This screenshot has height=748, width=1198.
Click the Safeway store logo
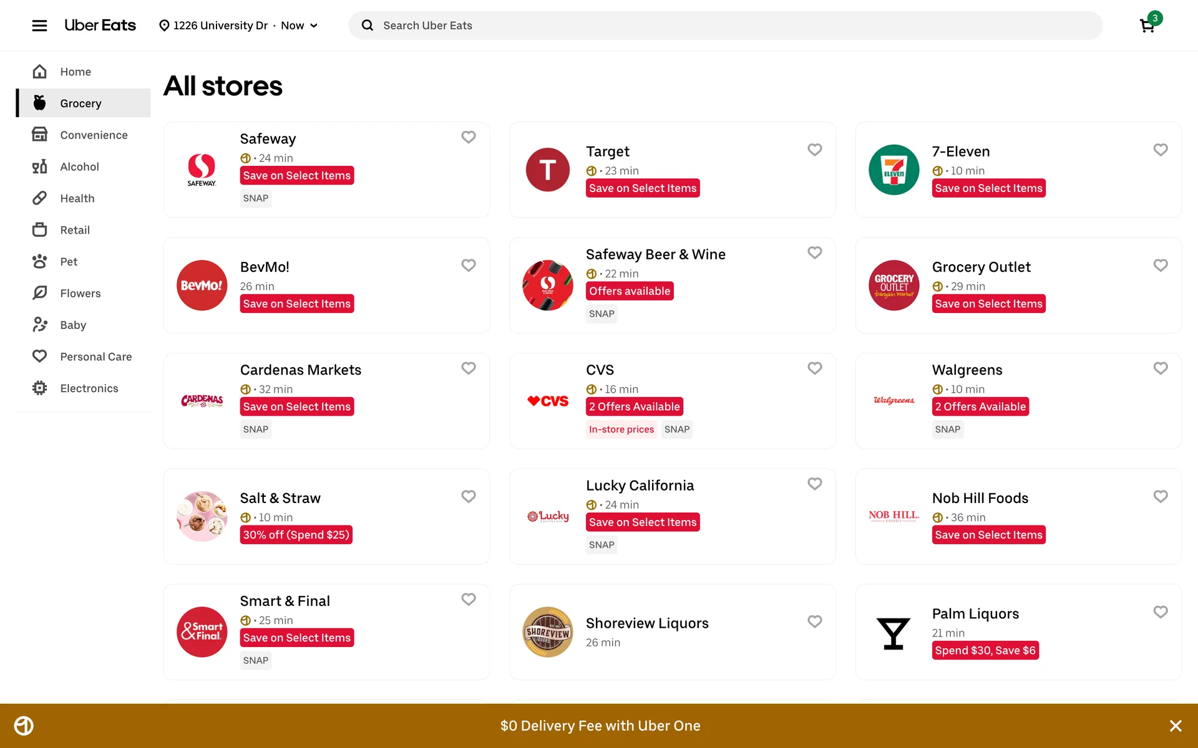[202, 170]
